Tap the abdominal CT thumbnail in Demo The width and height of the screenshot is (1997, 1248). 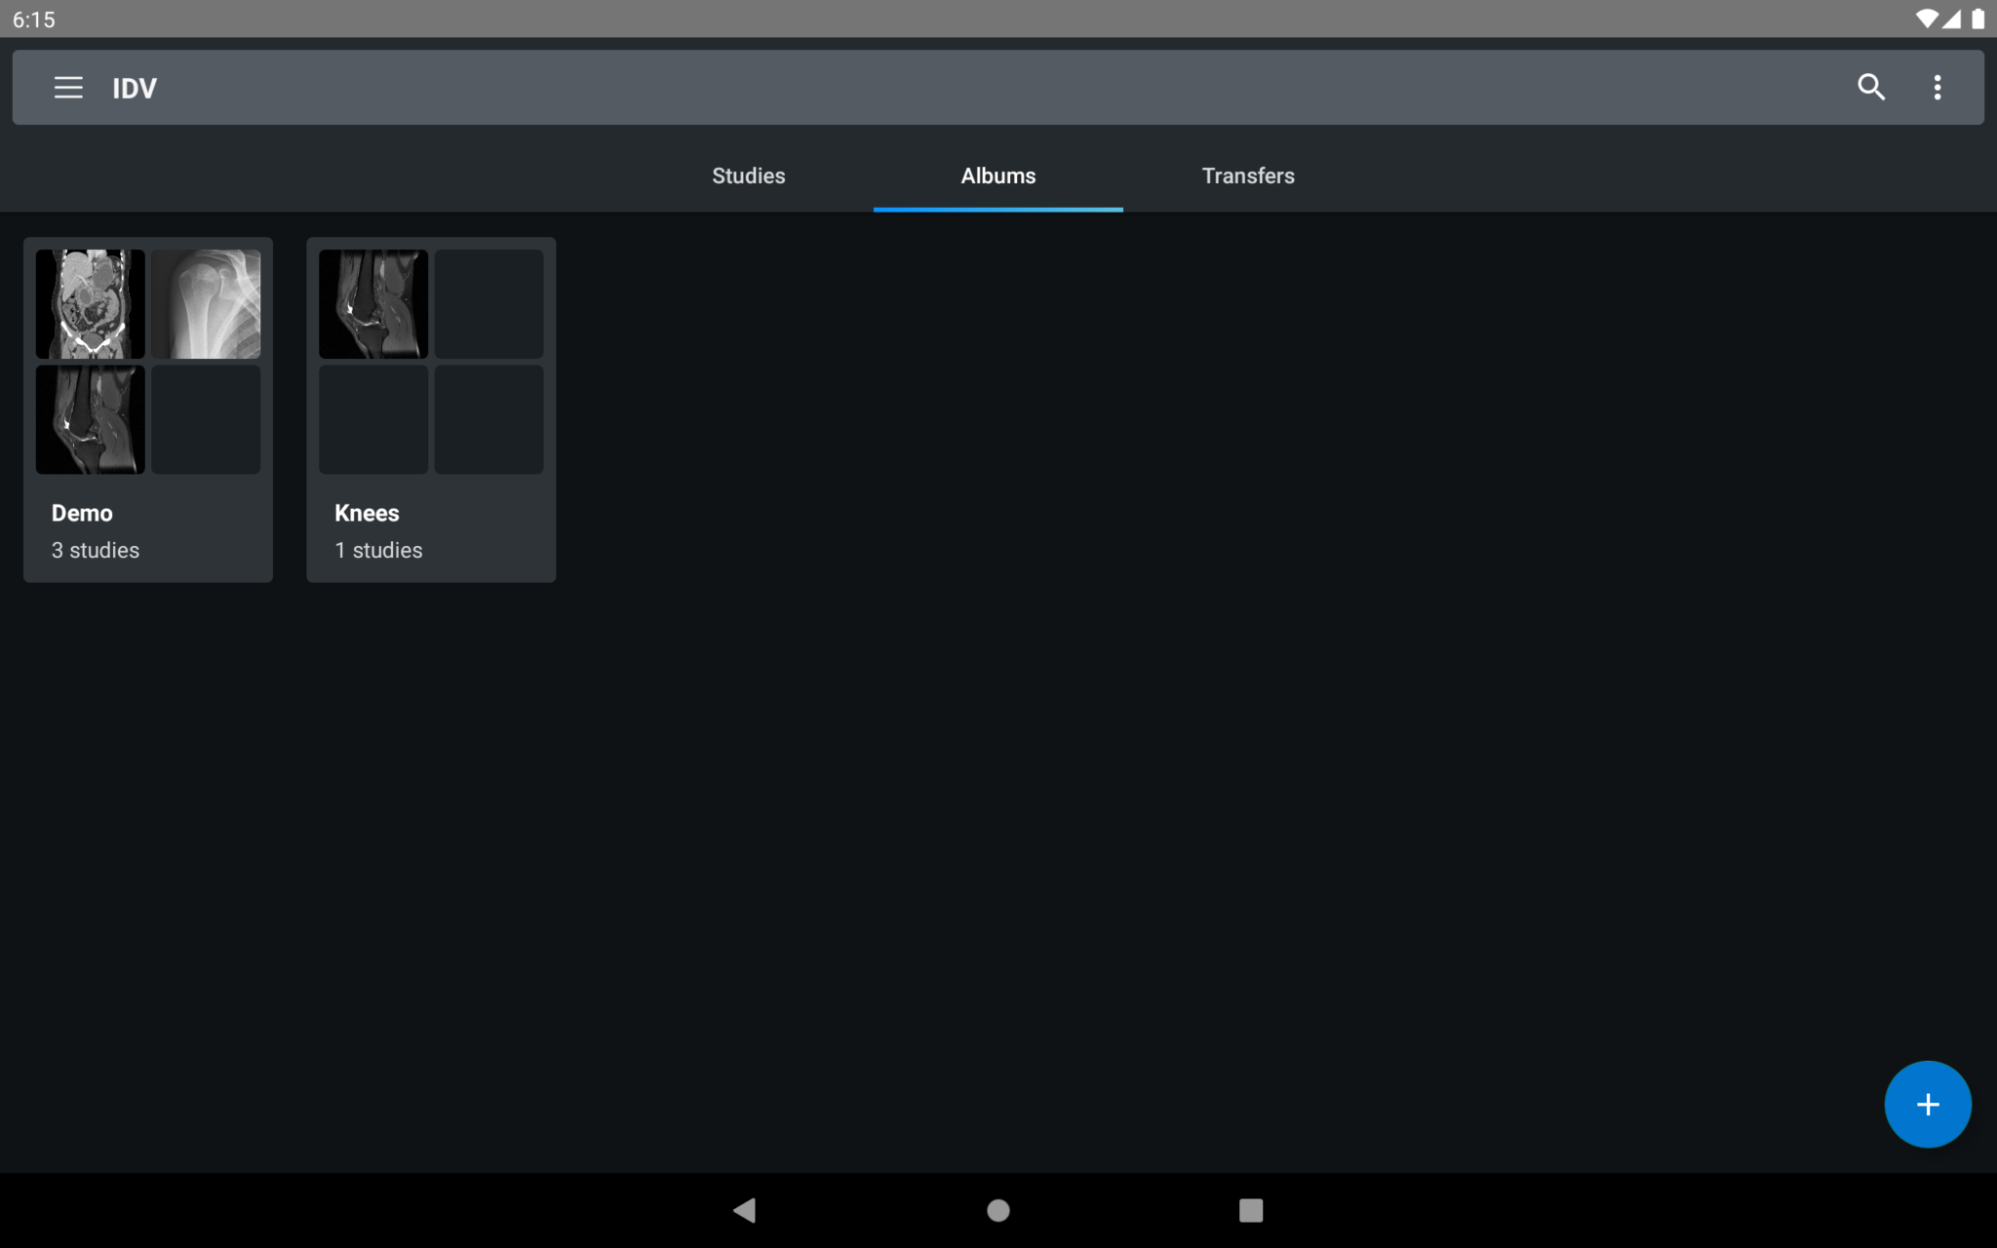[x=90, y=303]
